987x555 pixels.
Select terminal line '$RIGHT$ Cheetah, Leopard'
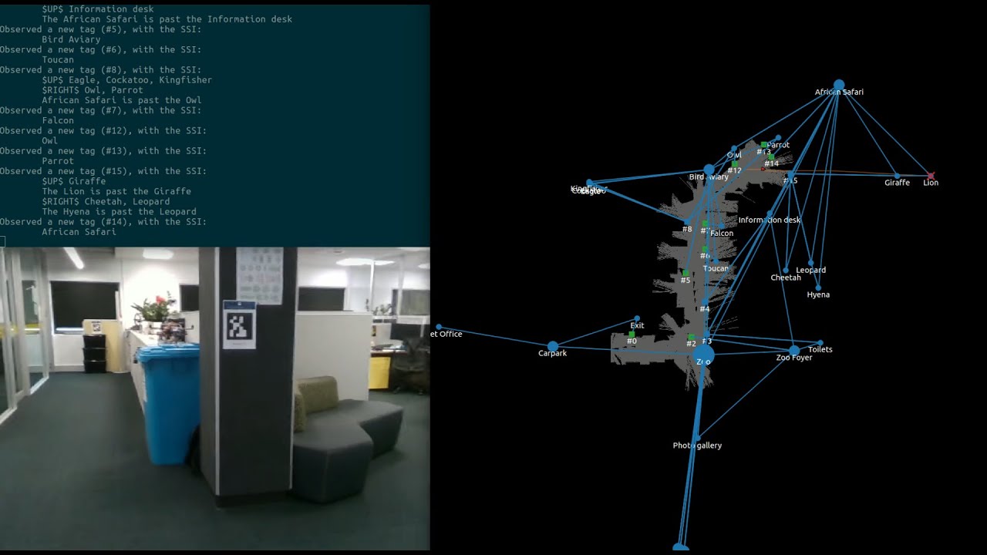[106, 201]
